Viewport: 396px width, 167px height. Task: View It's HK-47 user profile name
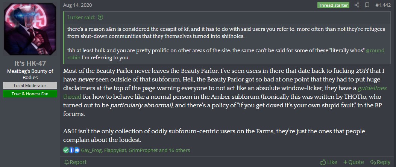(30, 63)
